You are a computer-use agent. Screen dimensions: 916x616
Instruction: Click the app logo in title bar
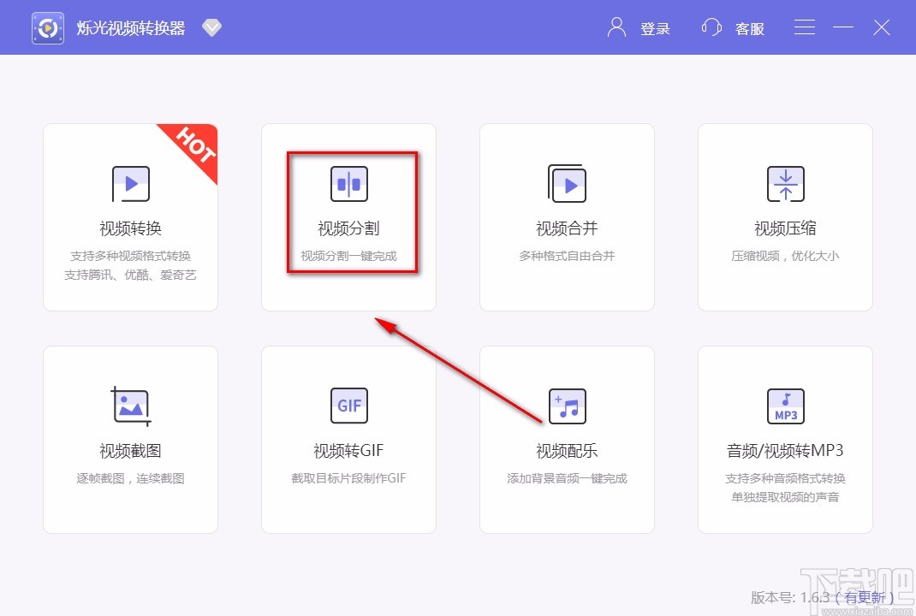[x=47, y=27]
